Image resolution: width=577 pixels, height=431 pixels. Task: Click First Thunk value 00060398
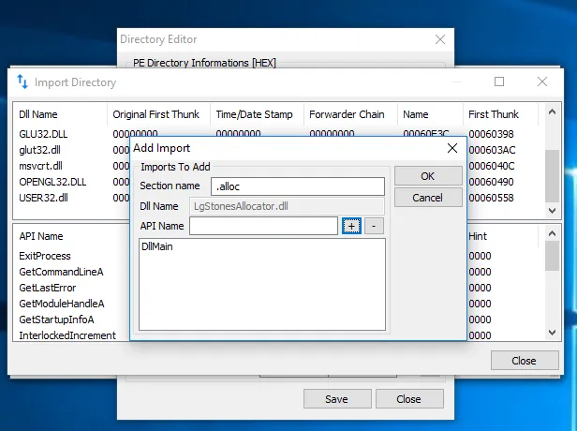point(491,134)
